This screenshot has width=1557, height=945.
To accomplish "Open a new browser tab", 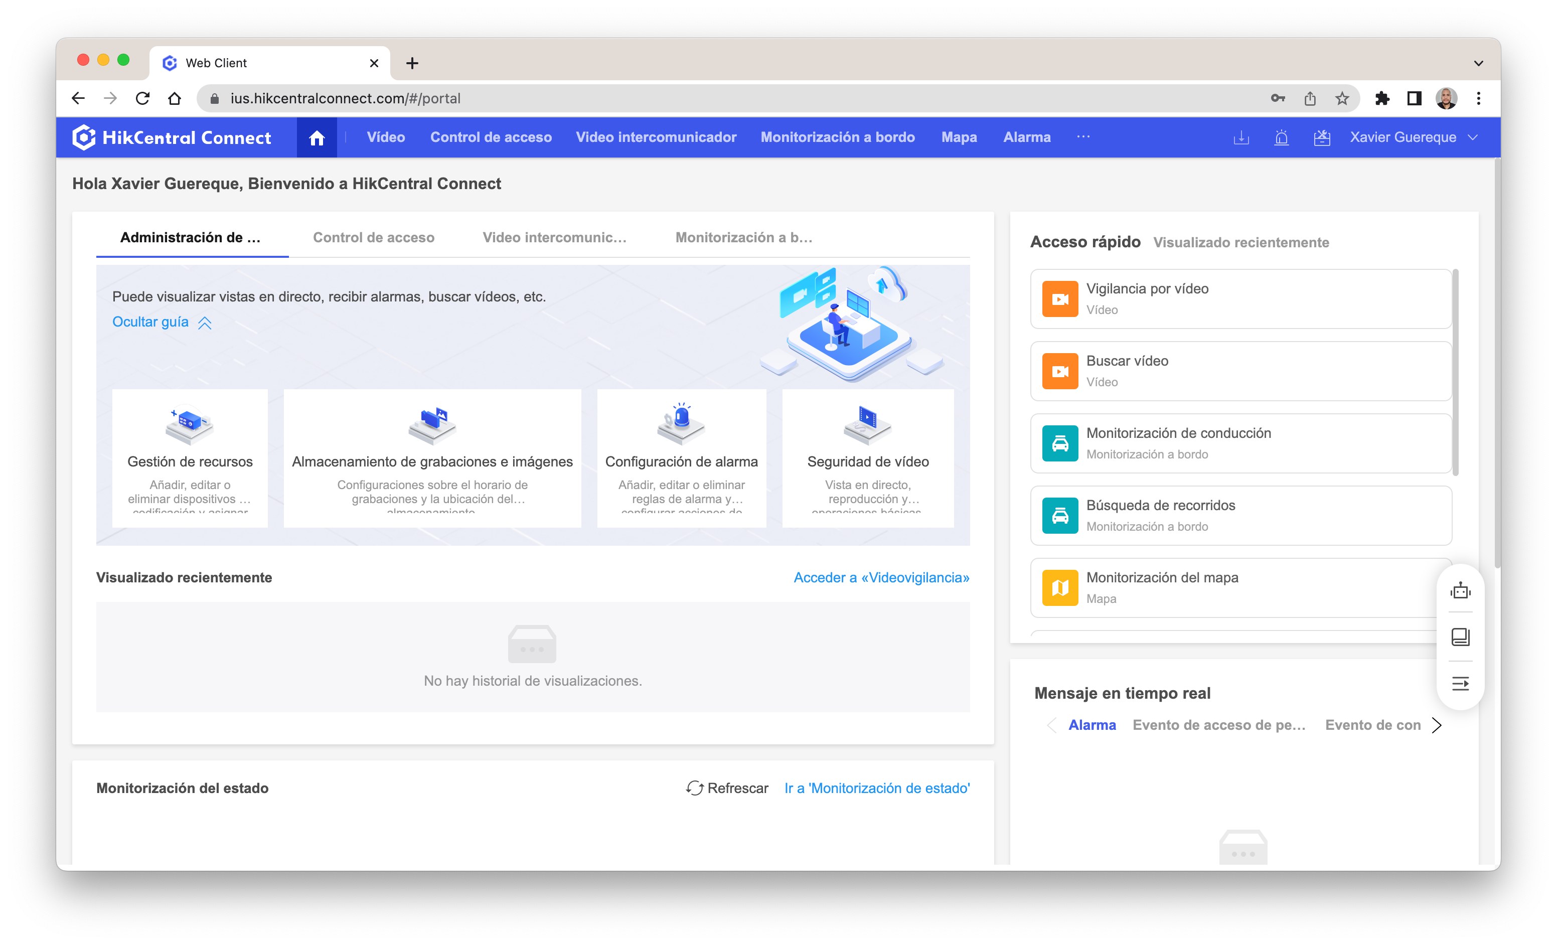I will click(x=412, y=63).
